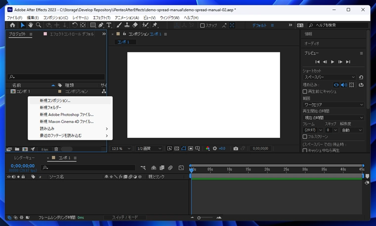
Task: Click the show channel RGB icon
Action: [x=208, y=148]
